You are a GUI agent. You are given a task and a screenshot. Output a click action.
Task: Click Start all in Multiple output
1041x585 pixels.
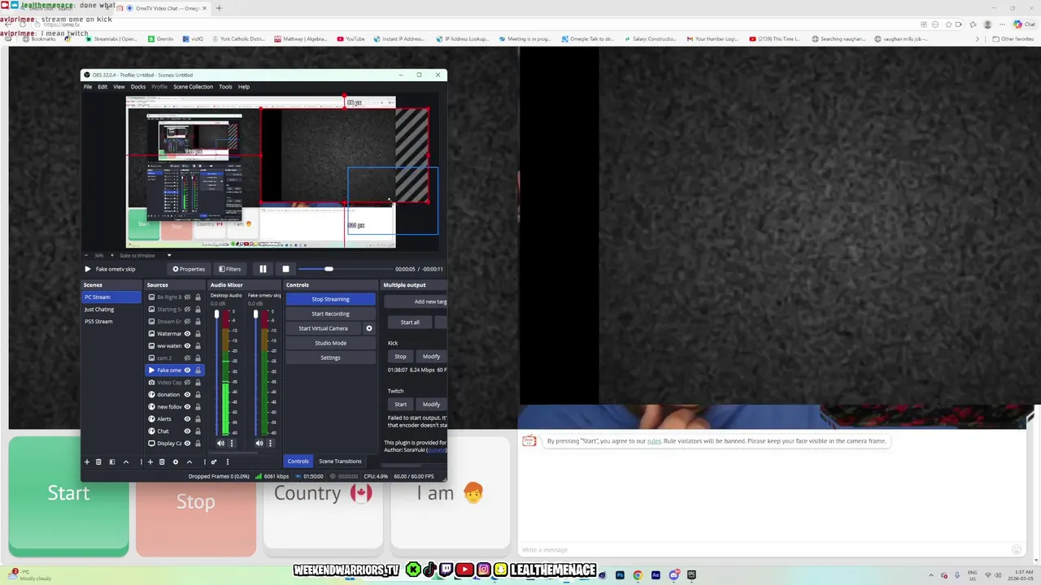pyautogui.click(x=410, y=323)
